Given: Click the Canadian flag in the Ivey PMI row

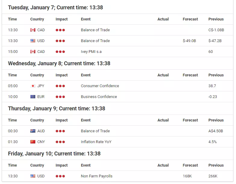Looking at the screenshot, I should click(33, 52).
